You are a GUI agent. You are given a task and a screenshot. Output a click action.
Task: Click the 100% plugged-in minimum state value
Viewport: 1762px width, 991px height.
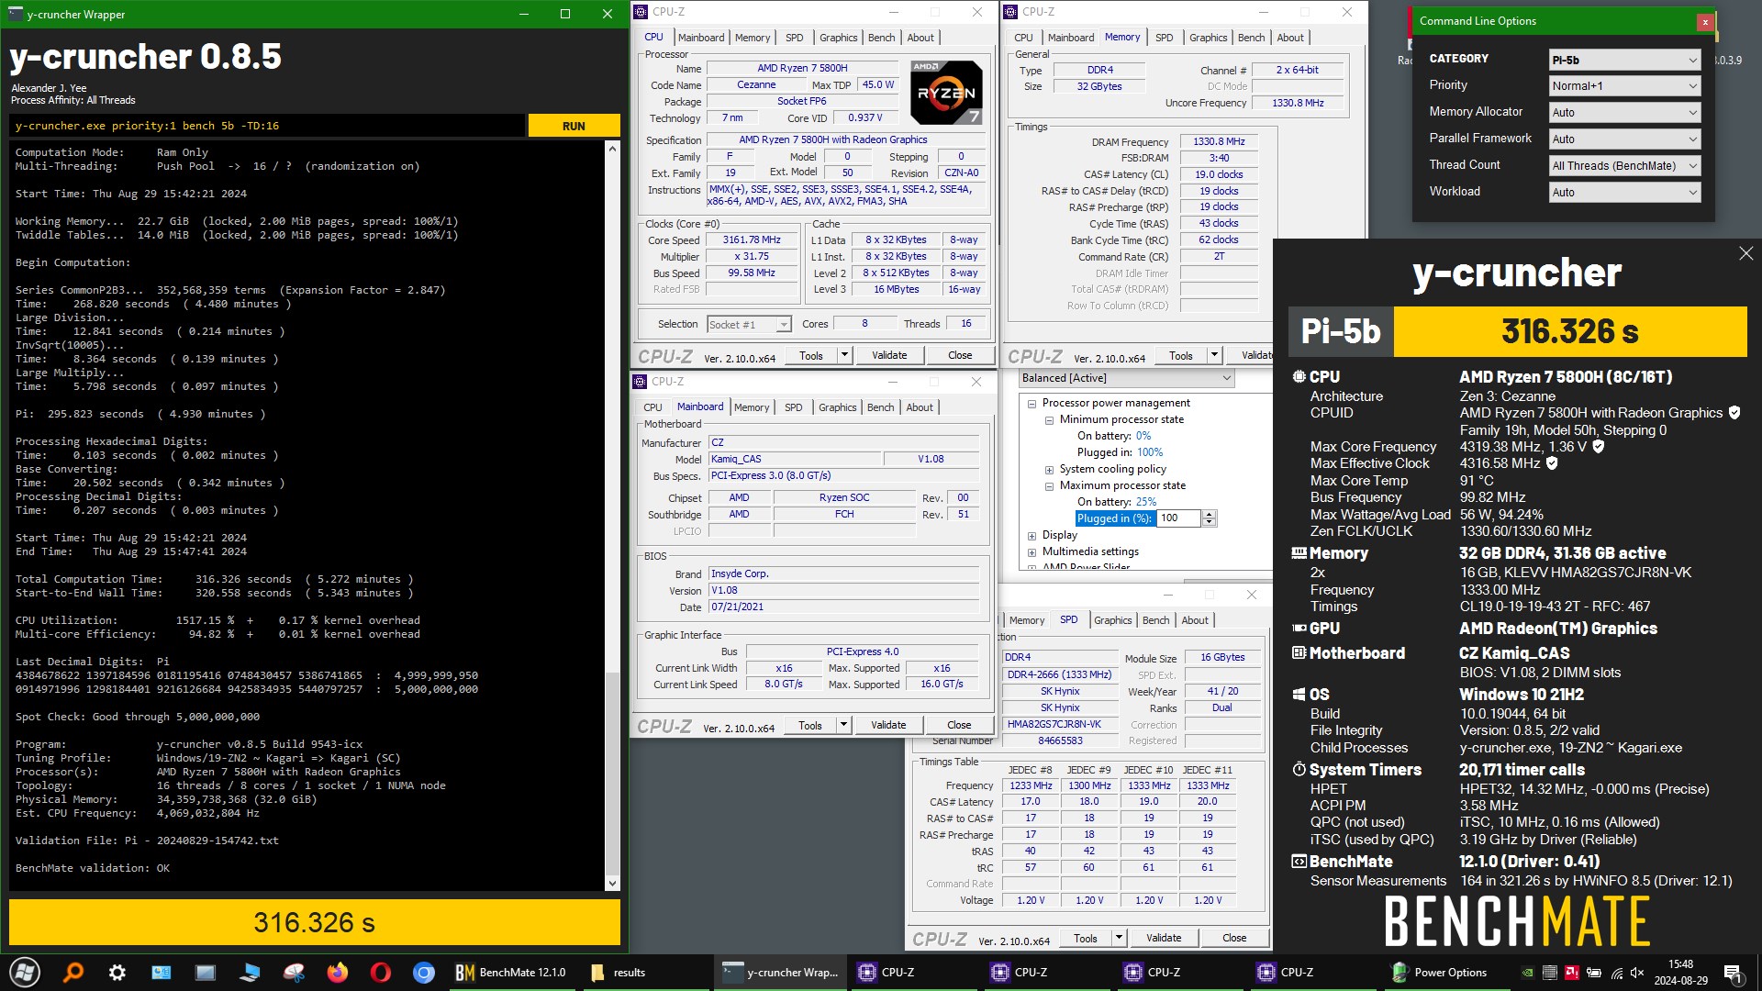[1150, 452]
